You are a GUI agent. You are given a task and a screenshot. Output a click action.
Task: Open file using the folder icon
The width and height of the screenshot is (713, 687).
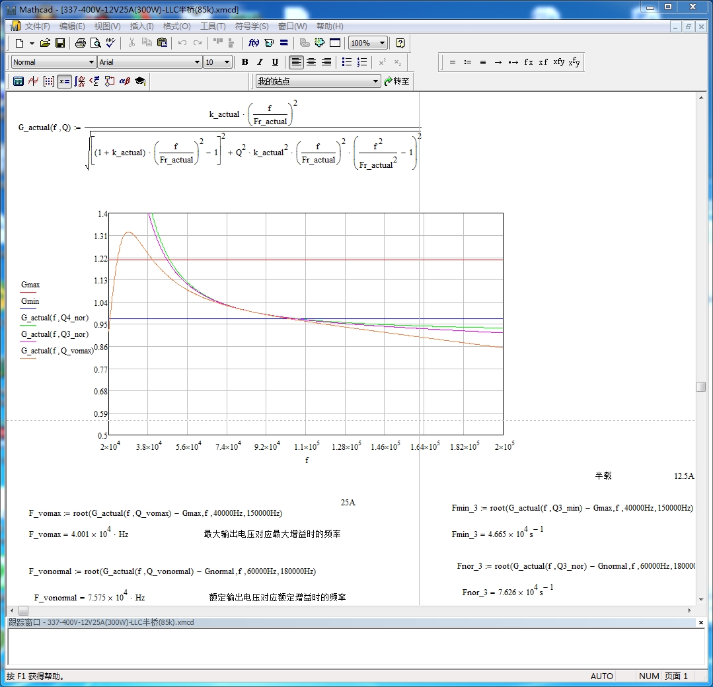coord(45,43)
